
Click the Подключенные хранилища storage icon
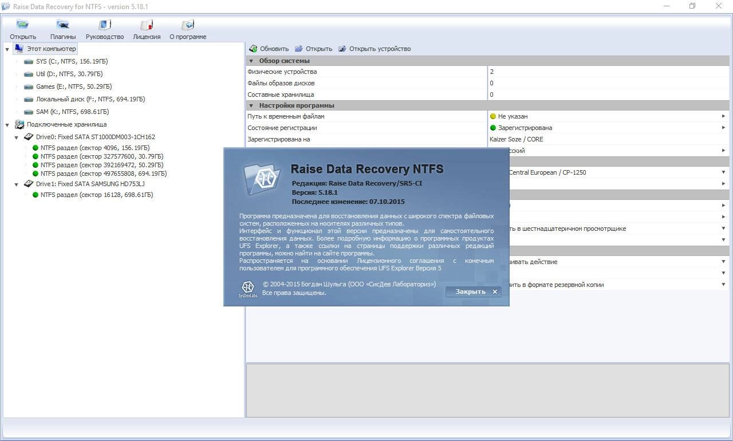(19, 124)
